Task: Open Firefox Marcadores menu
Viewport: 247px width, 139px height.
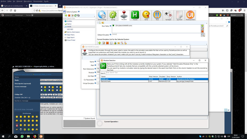Action: pyautogui.click(x=28, y=1)
